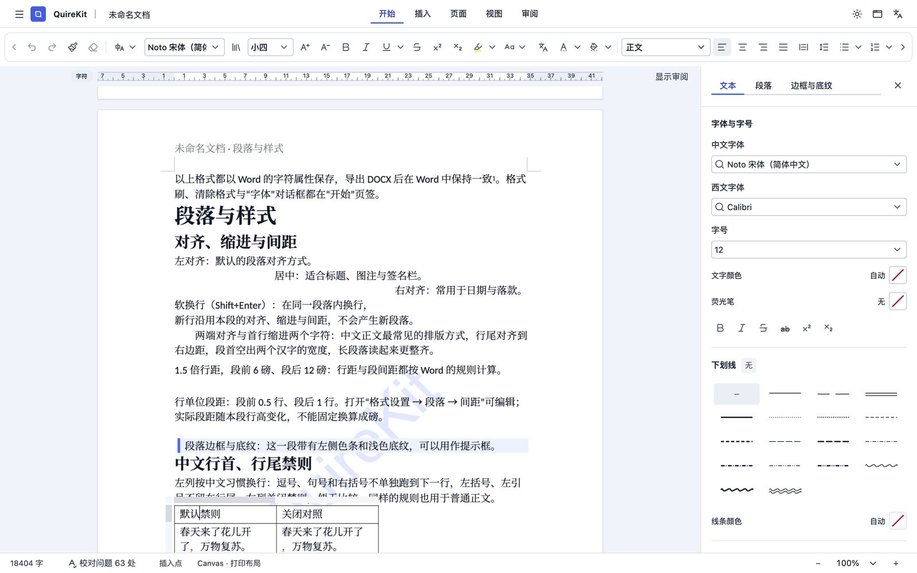Open the 荧光笔 highlight color swatch
This screenshot has width=917, height=573.
(x=898, y=301)
